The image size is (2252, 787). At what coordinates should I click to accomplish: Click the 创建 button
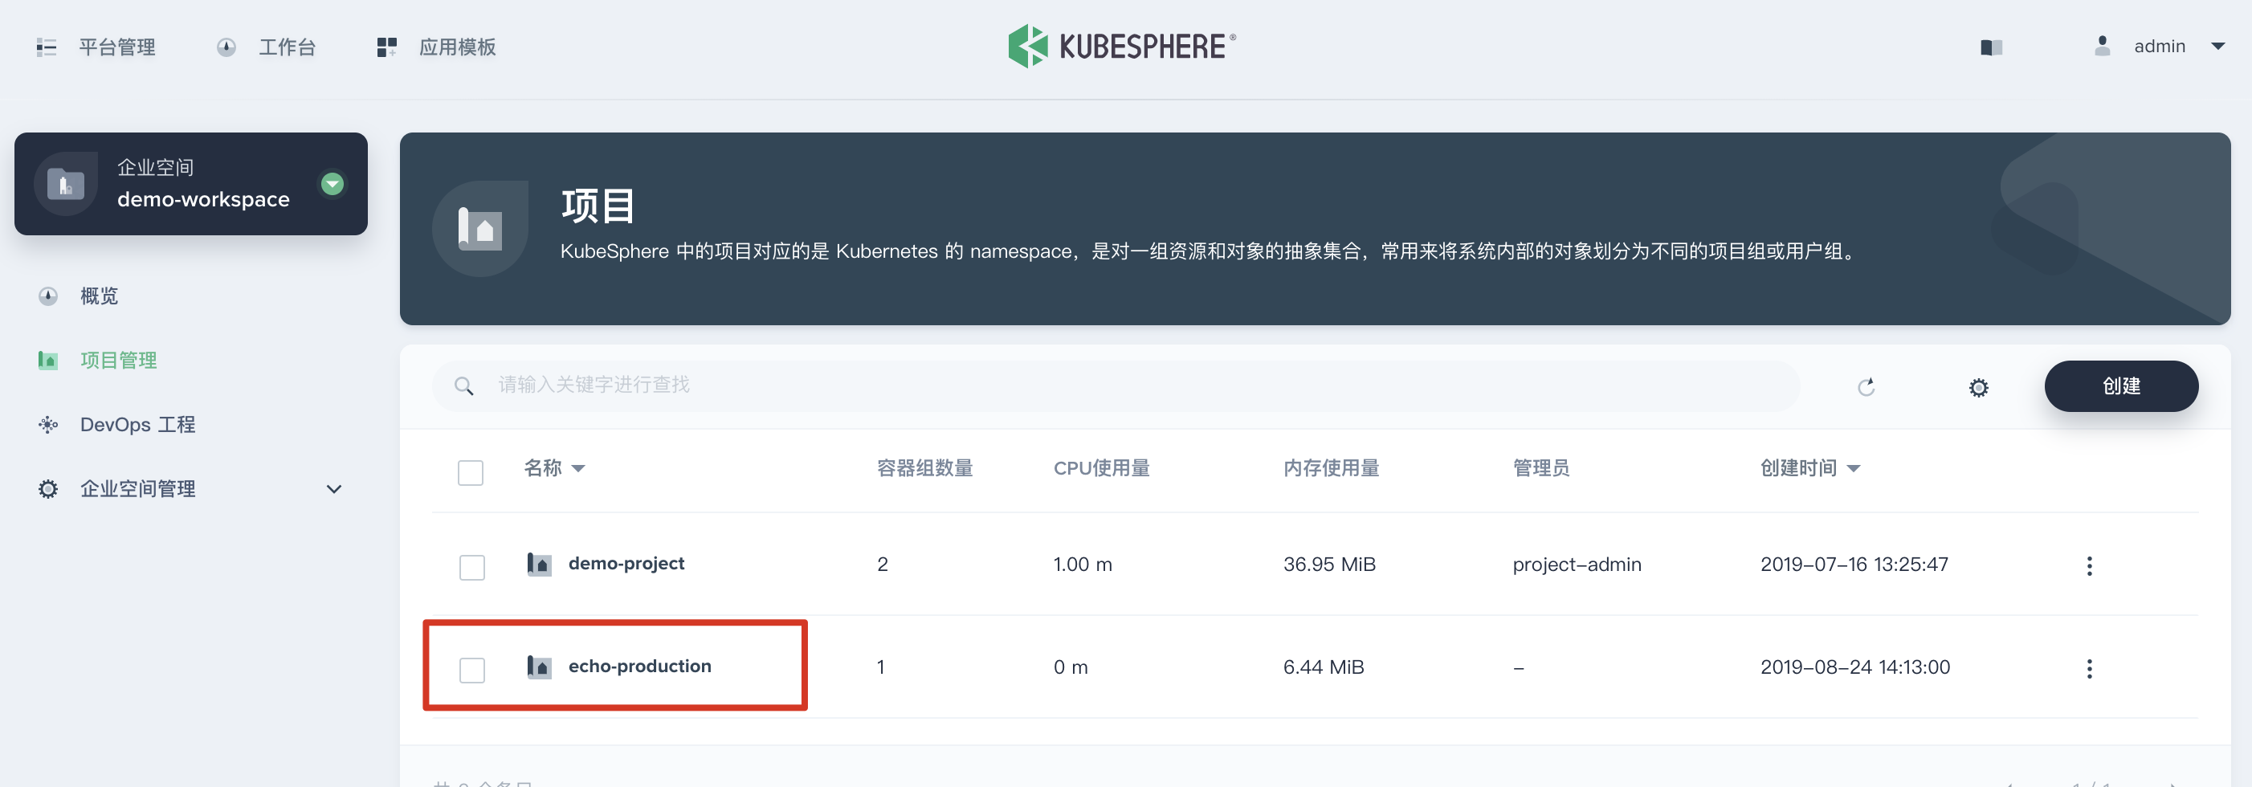coord(2121,385)
